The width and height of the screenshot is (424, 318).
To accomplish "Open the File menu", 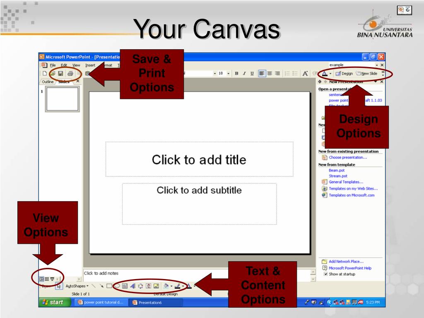I will (53, 65).
